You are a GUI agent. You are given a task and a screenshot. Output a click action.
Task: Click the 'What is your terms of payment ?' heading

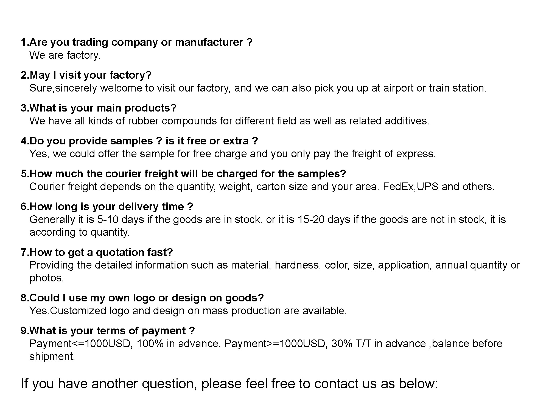[108, 331]
